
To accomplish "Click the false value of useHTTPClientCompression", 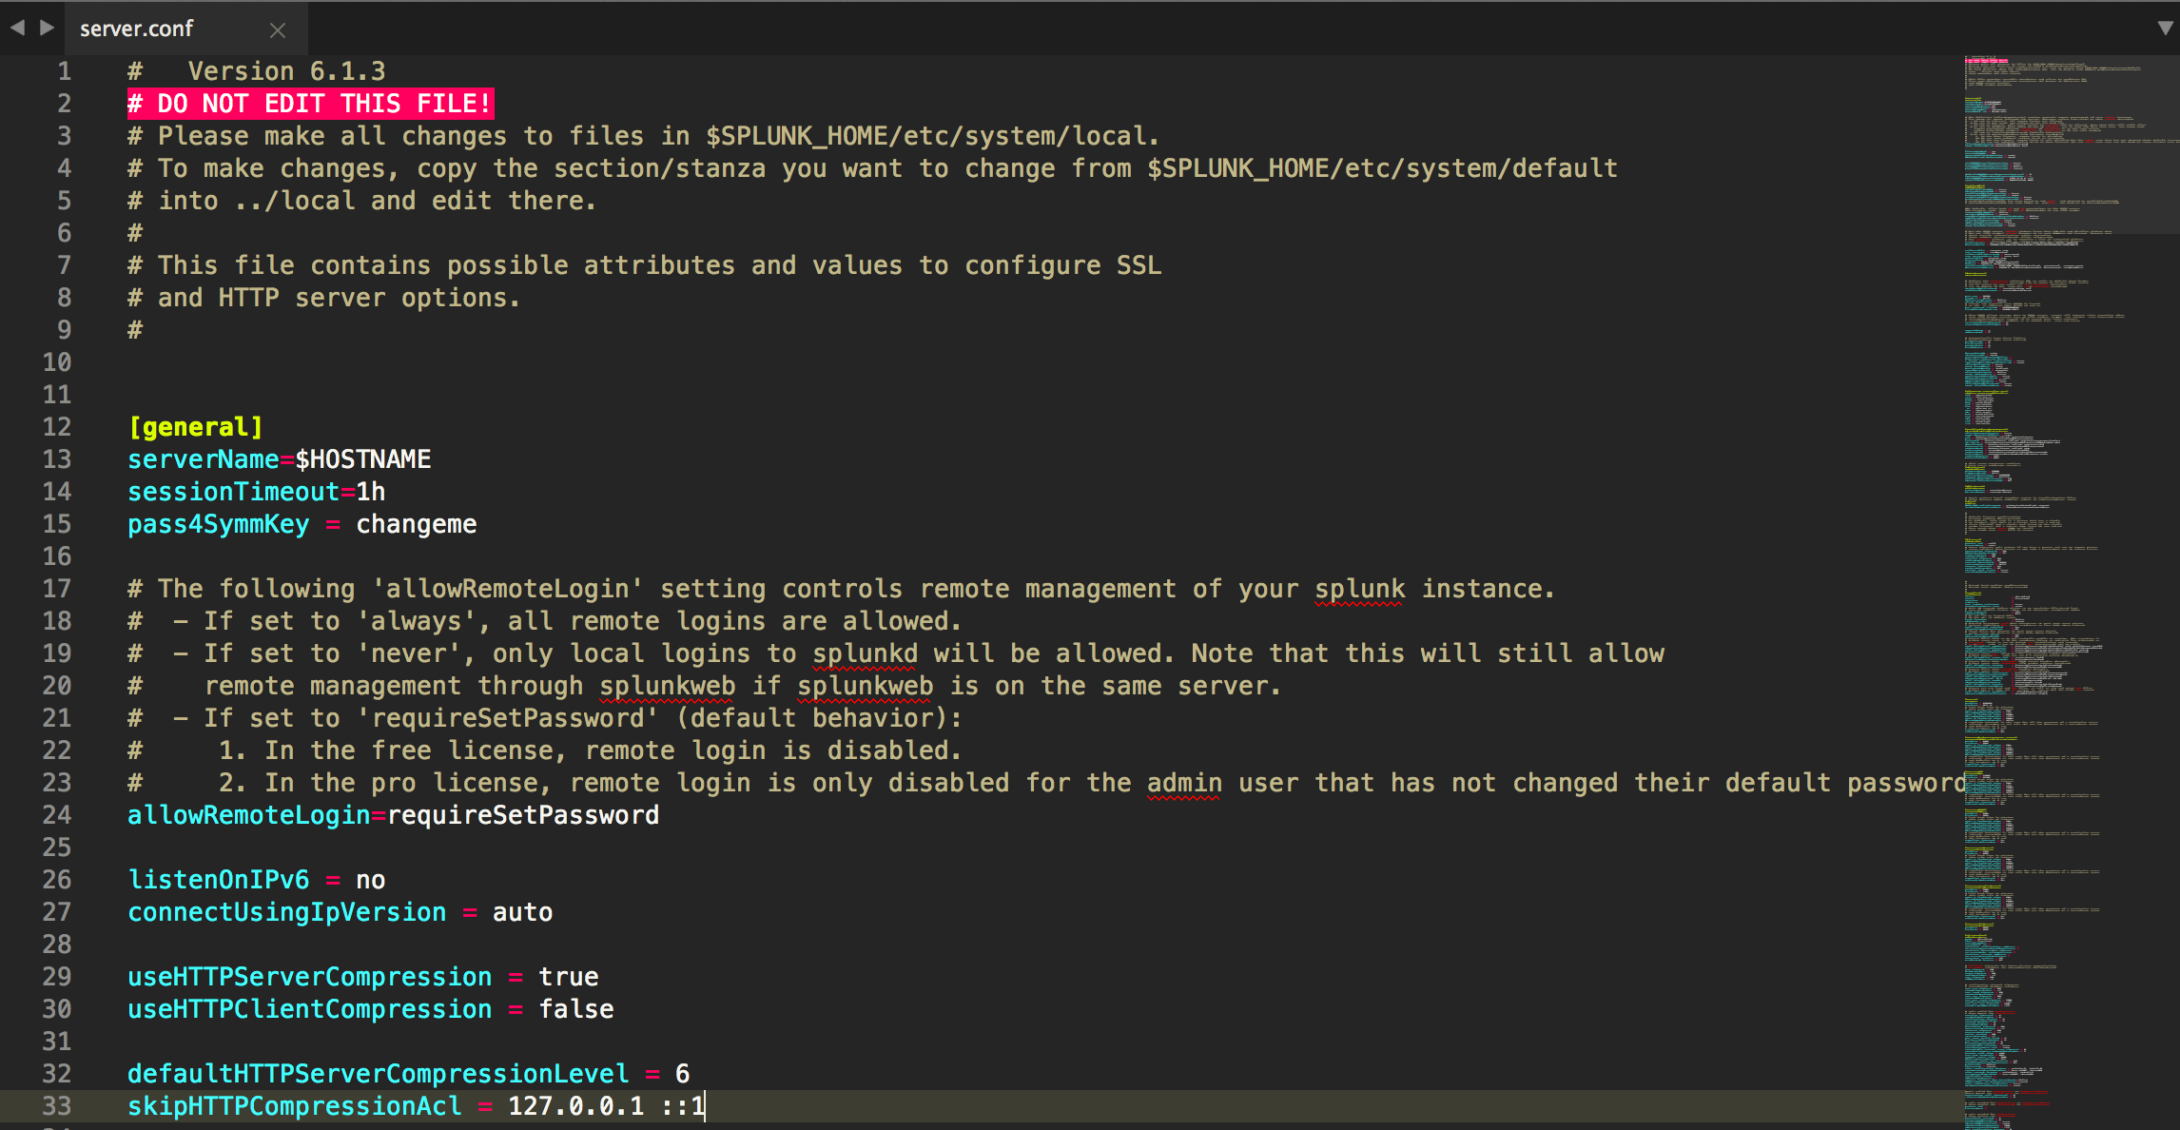I will pyautogui.click(x=576, y=1009).
